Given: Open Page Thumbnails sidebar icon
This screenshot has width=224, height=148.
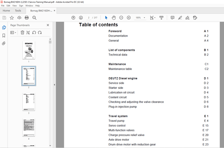Looking at the screenshot, I should pyautogui.click(x=4, y=28).
